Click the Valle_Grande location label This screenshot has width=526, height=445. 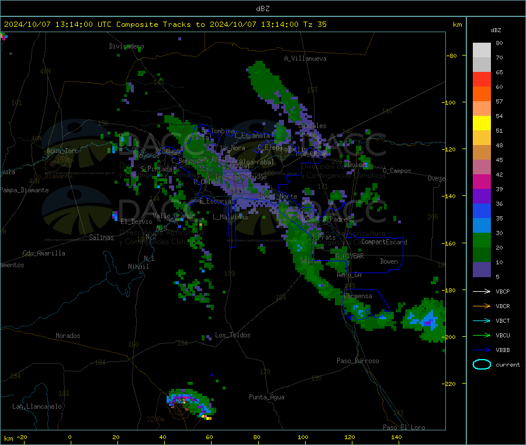coord(174,216)
